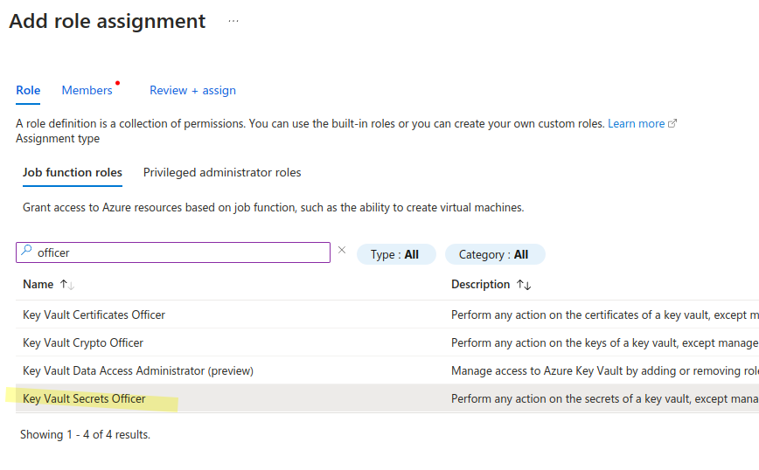
Task: Follow the Learn more link
Action: point(636,124)
